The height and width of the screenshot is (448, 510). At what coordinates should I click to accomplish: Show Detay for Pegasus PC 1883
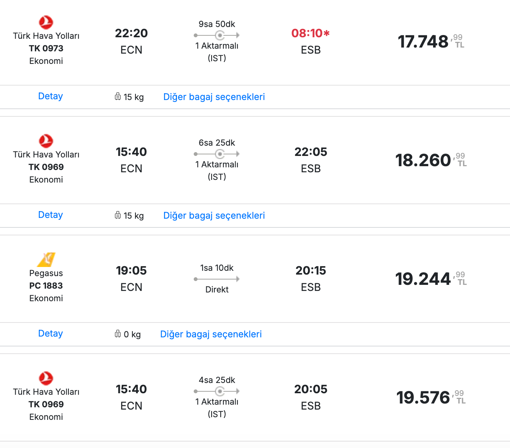click(x=51, y=334)
